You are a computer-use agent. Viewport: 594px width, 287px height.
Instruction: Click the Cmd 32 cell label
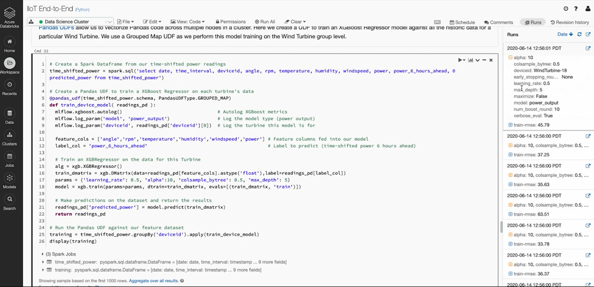(41, 51)
